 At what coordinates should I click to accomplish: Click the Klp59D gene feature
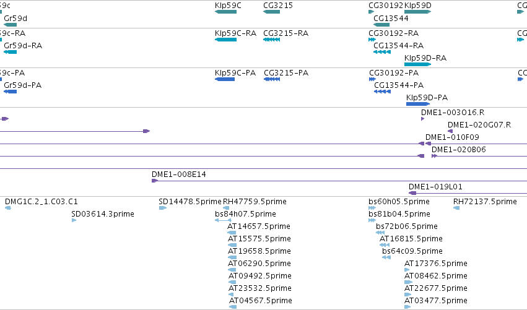[418, 12]
